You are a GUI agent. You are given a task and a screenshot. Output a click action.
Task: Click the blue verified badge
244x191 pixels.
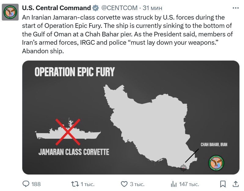[95, 8]
